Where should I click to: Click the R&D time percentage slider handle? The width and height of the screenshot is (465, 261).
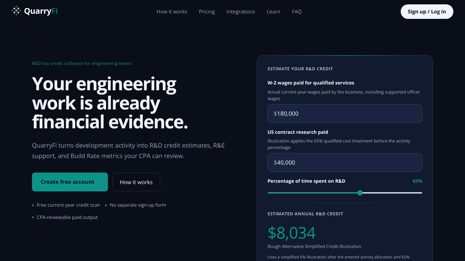click(360, 193)
